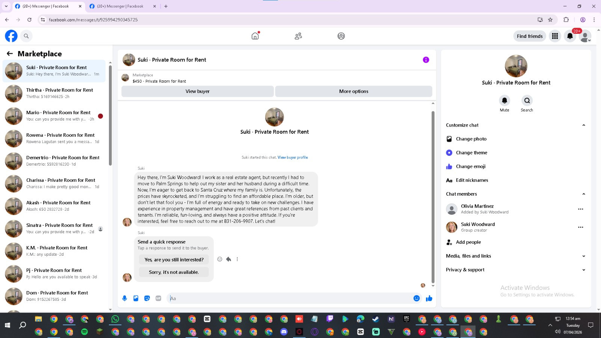The width and height of the screenshot is (601, 338).
Task: Open conversation information purple icon
Action: coord(426,60)
